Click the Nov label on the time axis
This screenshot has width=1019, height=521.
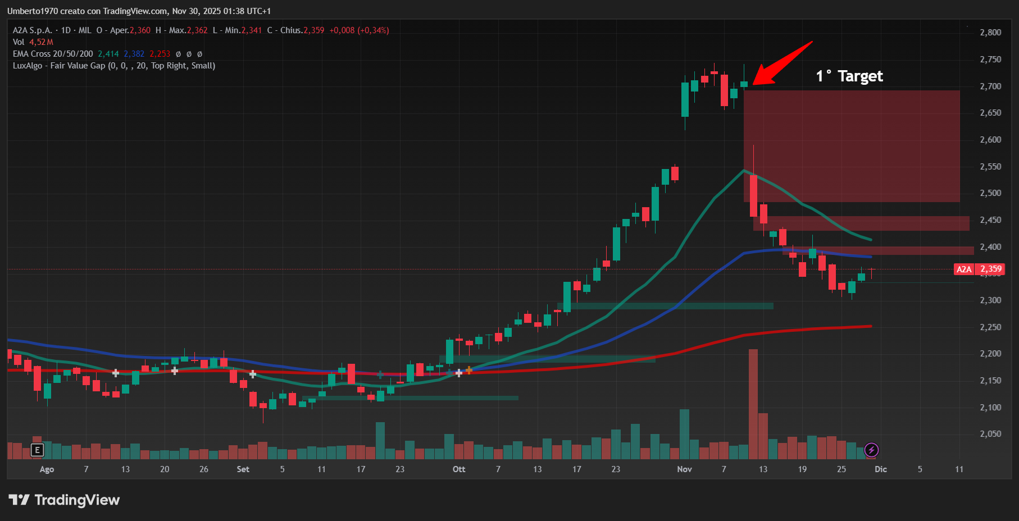[x=684, y=469]
